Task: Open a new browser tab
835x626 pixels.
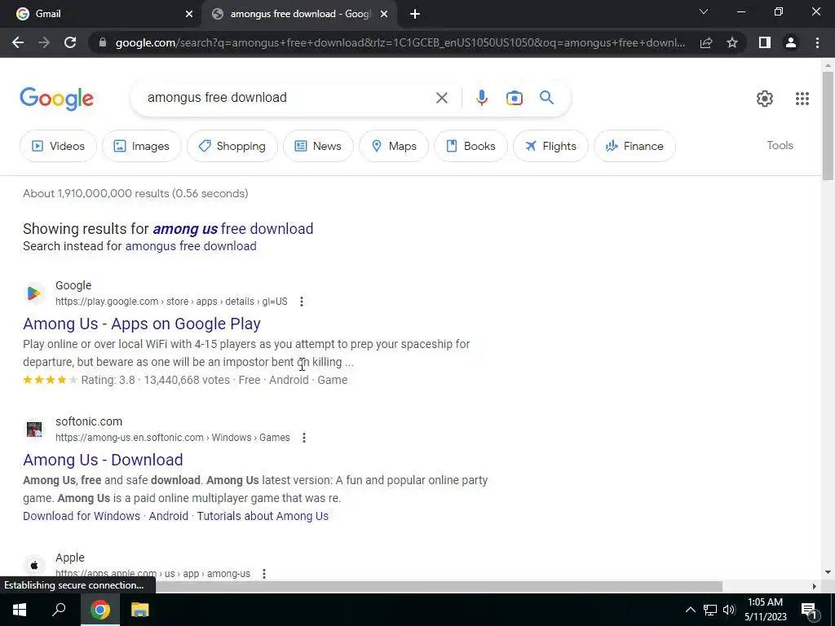Action: click(x=415, y=14)
